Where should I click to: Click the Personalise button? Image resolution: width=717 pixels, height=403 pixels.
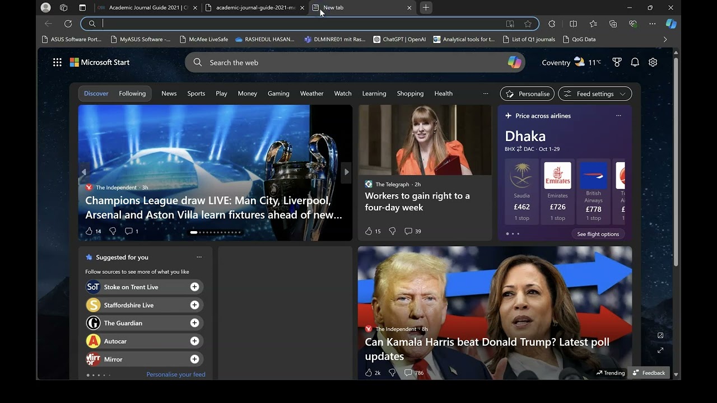(527, 94)
